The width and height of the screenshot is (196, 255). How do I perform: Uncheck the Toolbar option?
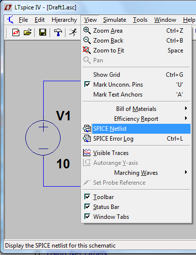click(87, 197)
